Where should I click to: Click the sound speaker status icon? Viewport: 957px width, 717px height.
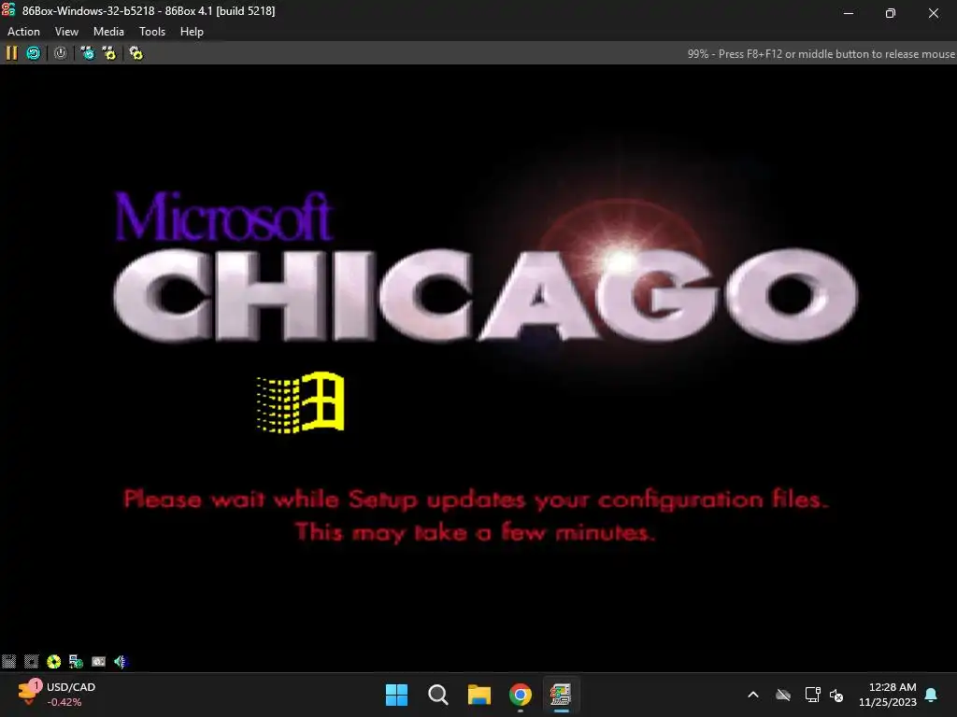(121, 662)
